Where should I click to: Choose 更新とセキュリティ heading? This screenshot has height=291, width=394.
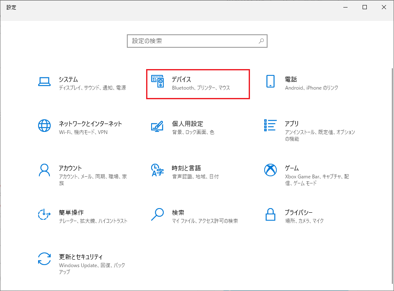pos(81,257)
